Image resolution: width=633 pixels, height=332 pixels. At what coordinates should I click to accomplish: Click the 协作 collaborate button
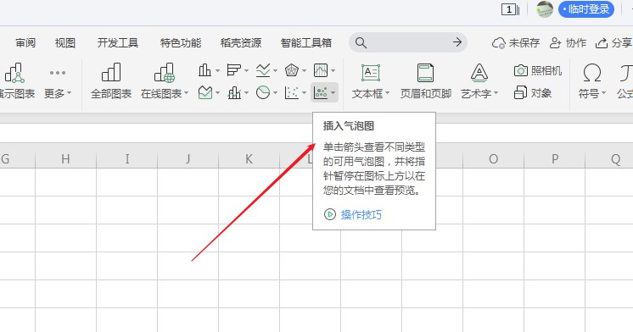click(568, 42)
